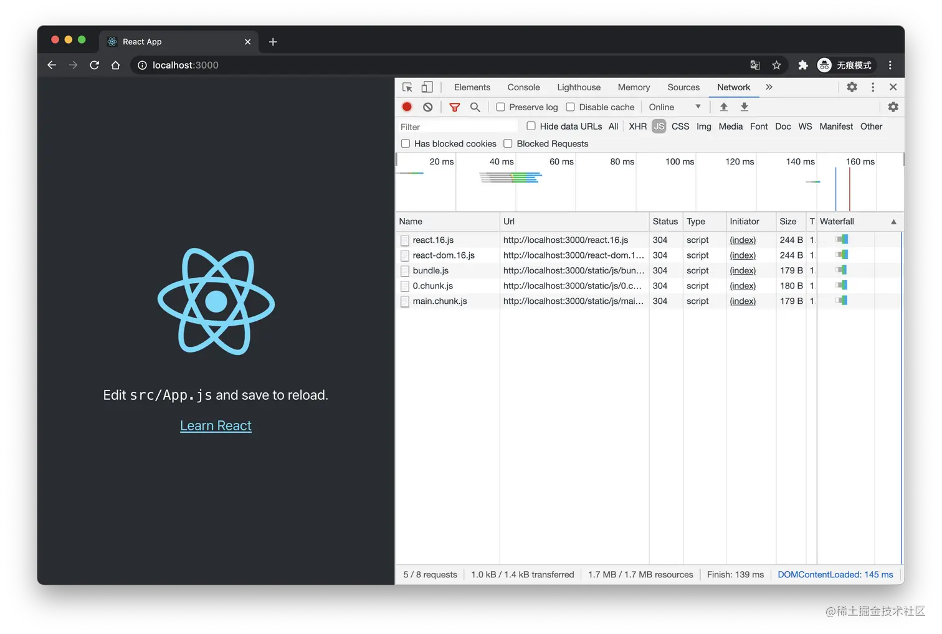Switch to the Elements tab
This screenshot has height=634, width=942.
coord(472,87)
